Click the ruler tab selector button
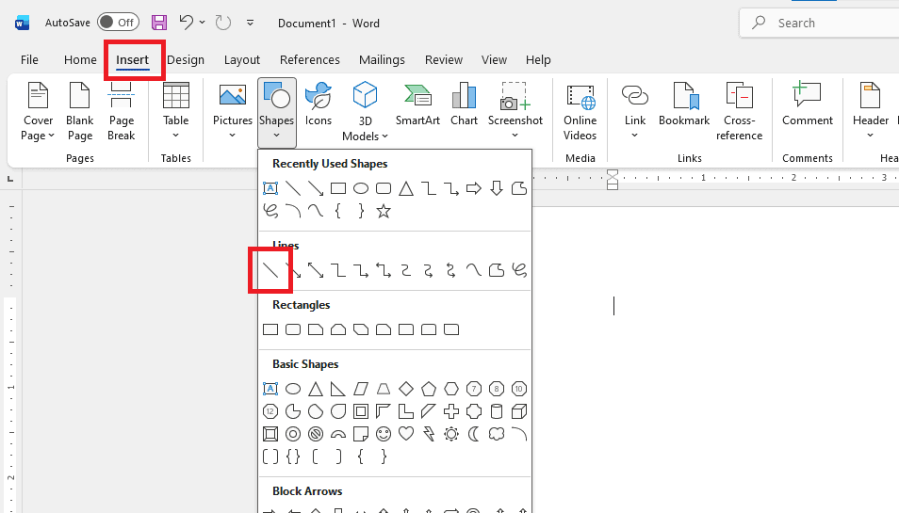899x513 pixels. coord(10,179)
